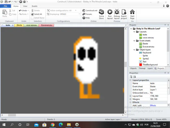Pin the Projects panel

pos(165,25)
